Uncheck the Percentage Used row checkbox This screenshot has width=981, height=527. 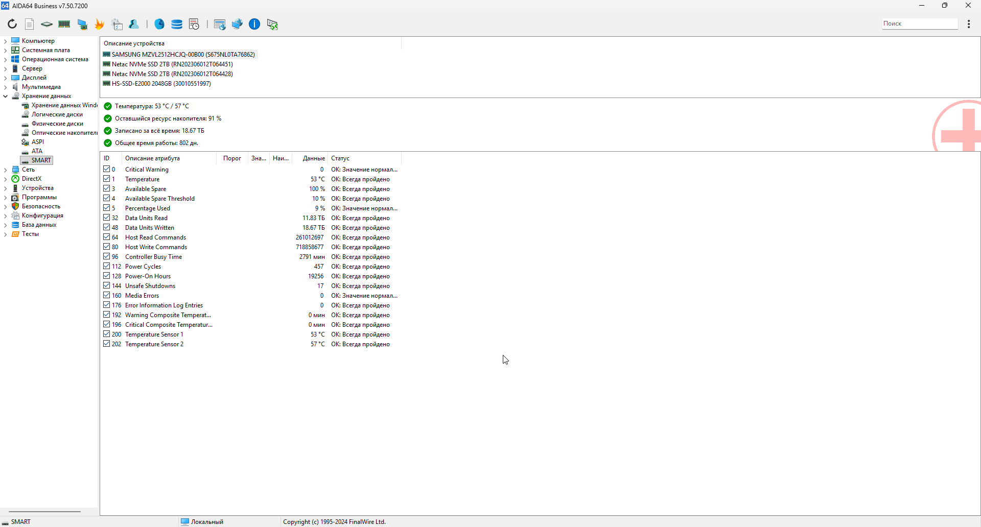click(x=106, y=208)
